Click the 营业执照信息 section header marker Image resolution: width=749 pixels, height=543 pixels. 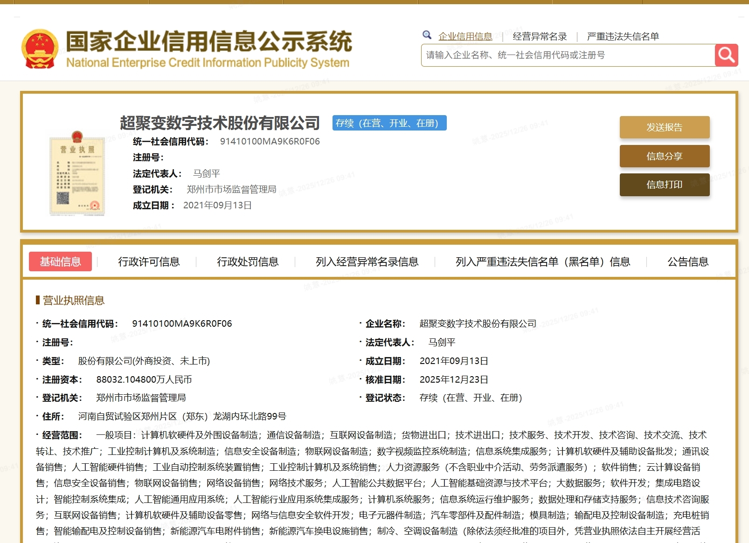pos(38,300)
